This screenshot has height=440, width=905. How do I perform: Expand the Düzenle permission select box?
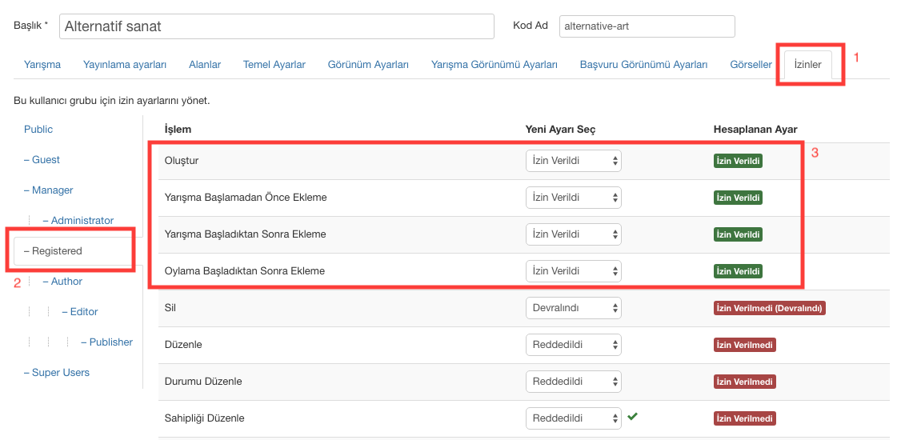click(573, 345)
